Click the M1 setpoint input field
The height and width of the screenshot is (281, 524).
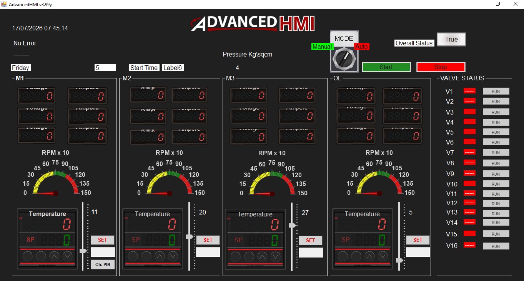pyautogui.click(x=103, y=252)
